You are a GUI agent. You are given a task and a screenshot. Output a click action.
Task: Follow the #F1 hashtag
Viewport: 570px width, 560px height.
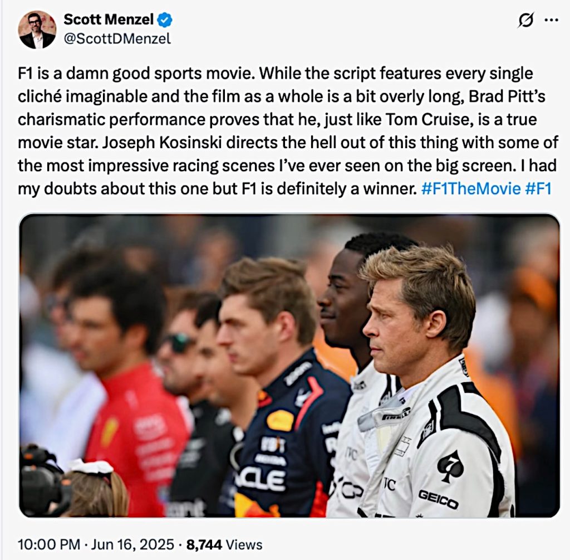point(538,189)
